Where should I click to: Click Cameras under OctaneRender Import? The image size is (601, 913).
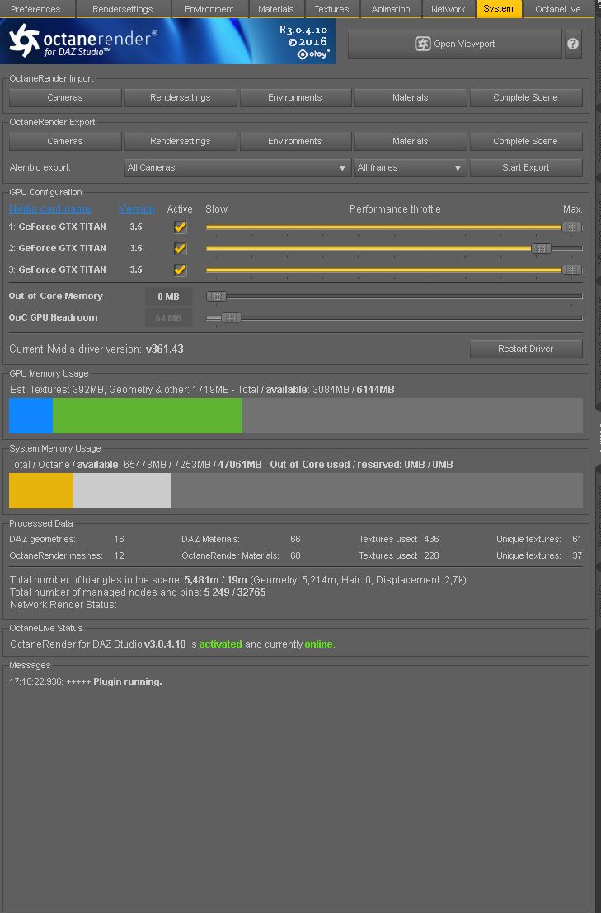[65, 97]
